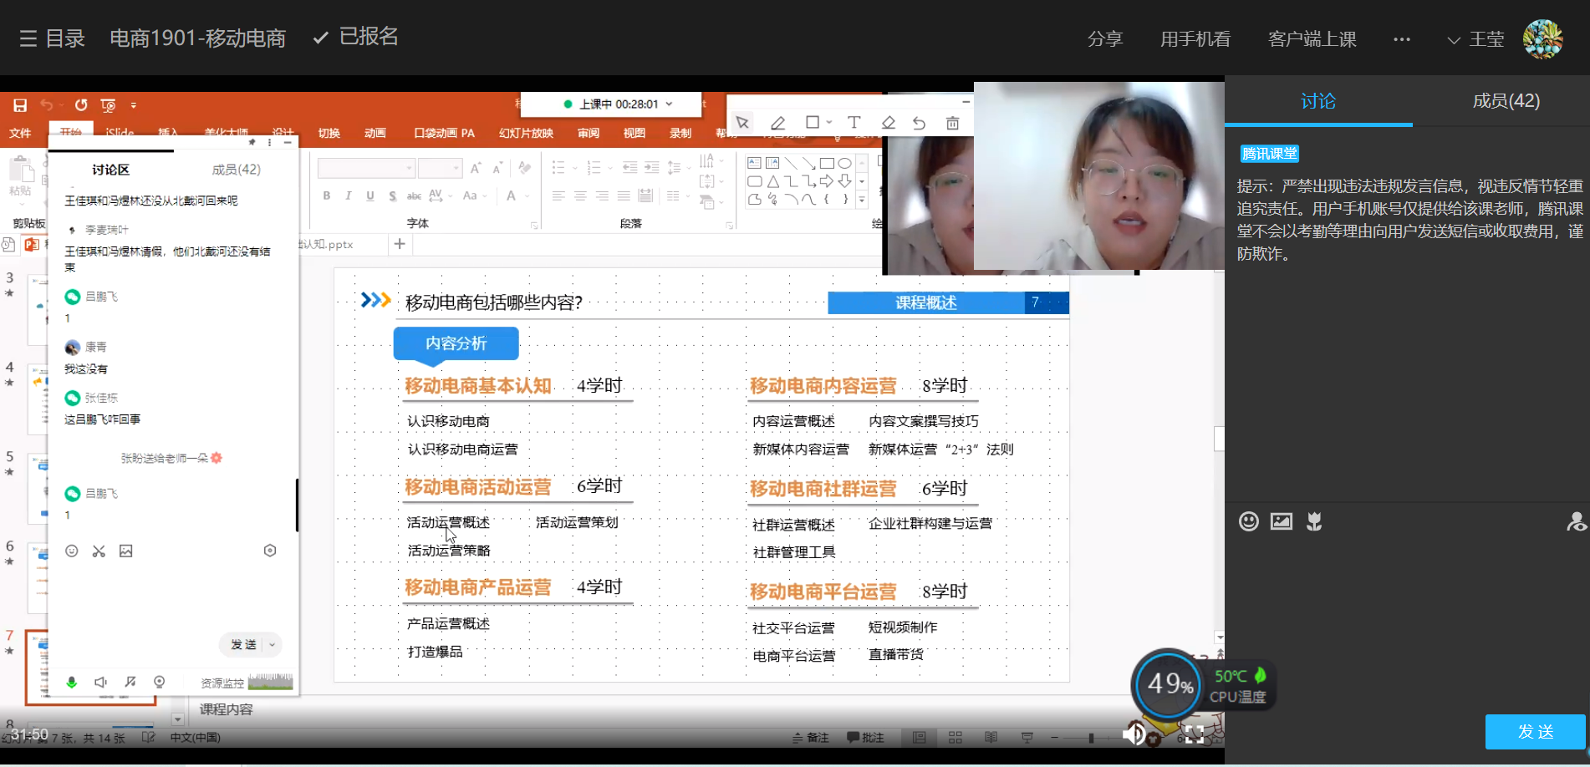The image size is (1590, 767).
Task: Open the three-dot more options menu
Action: pos(1401,39)
